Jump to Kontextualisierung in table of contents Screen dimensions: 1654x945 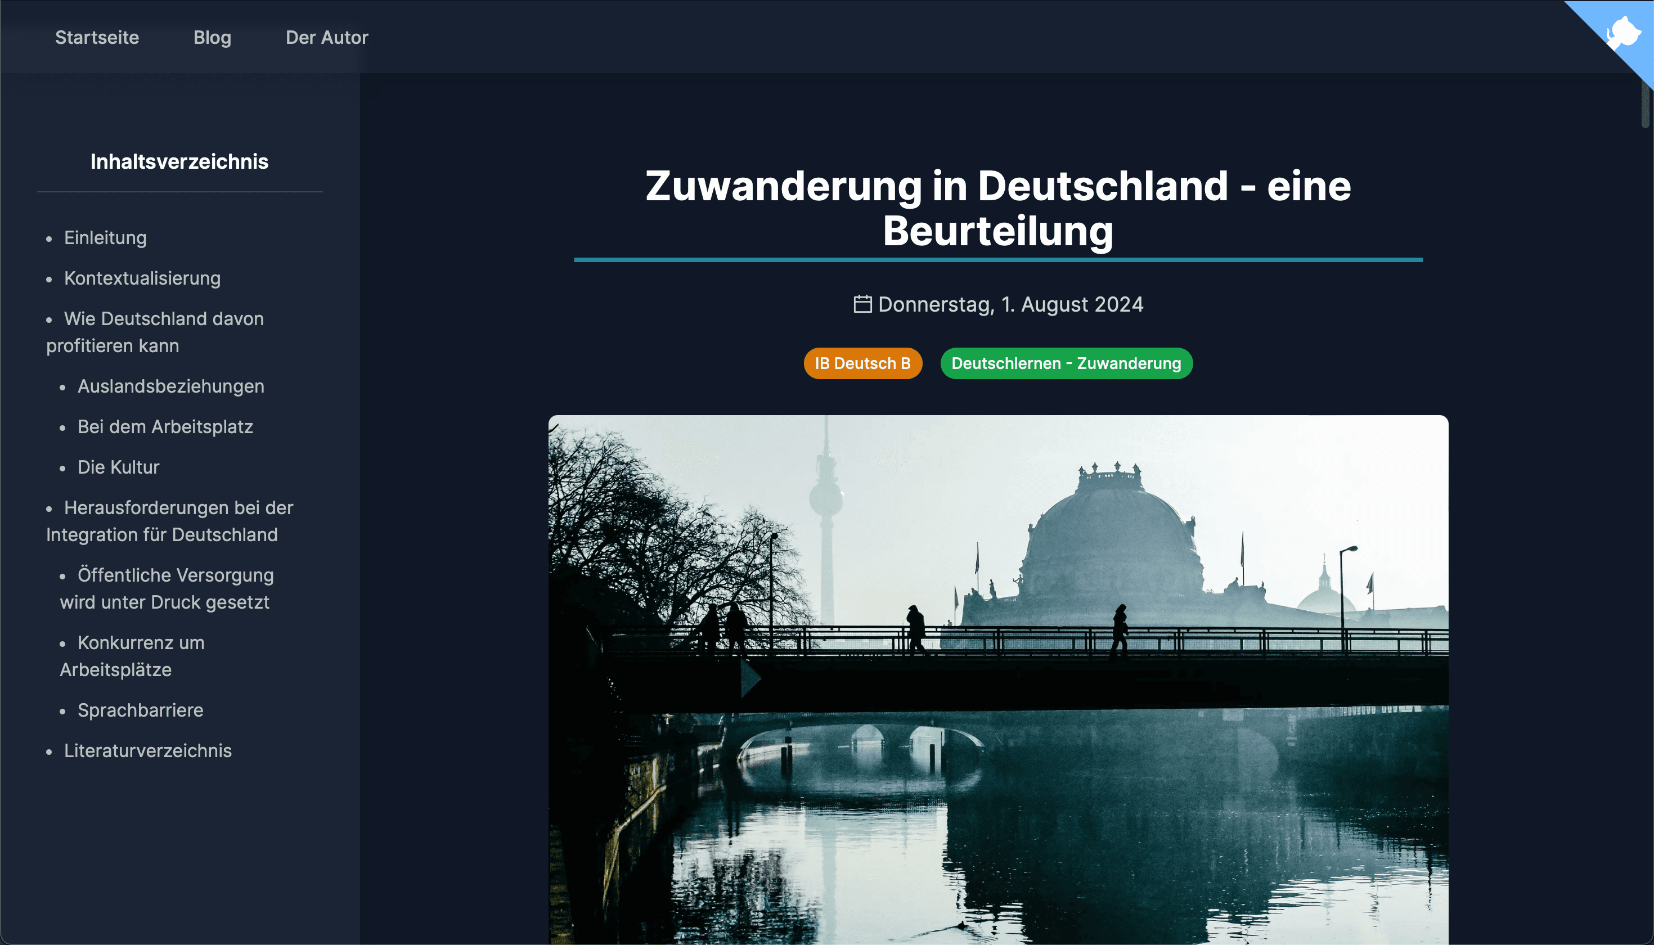point(142,278)
